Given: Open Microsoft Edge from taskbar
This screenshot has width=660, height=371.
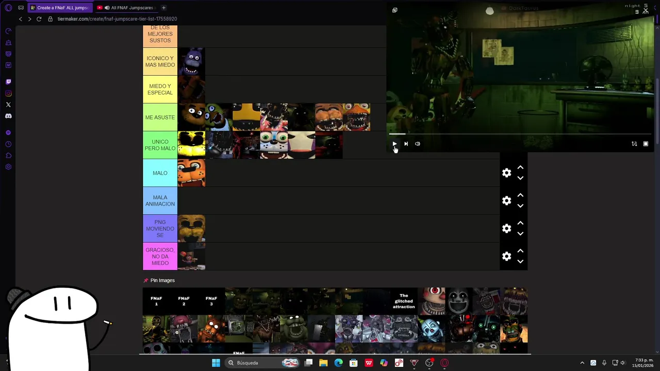Looking at the screenshot, I should (x=338, y=363).
